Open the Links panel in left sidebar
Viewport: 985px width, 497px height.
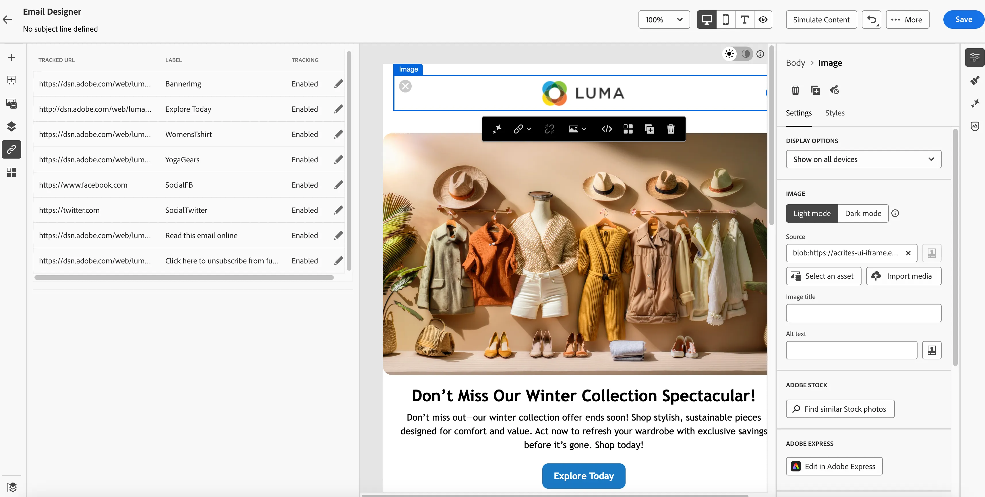click(x=11, y=149)
